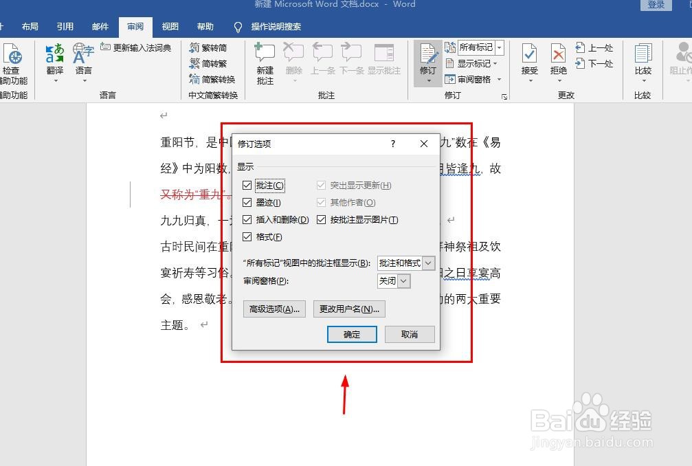Screen dimensions: 692x466
Task: Select the Language (语言) icon
Action: click(82, 60)
